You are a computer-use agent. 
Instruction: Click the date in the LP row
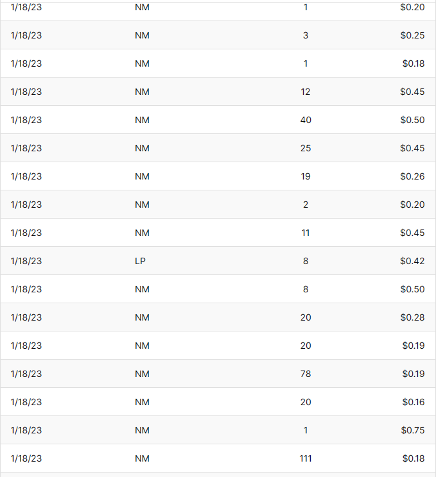26,261
